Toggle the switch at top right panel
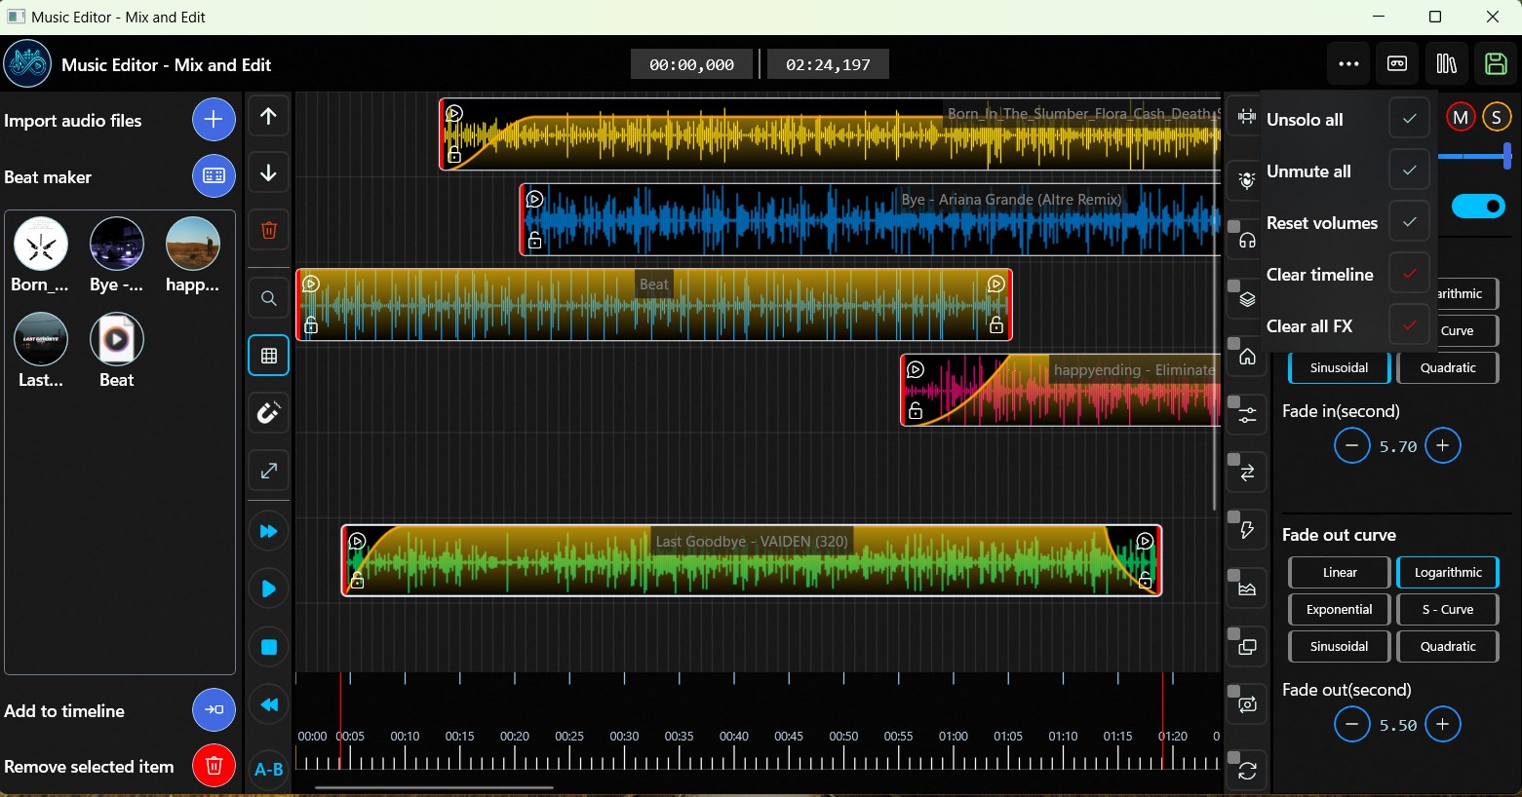Screen dimensions: 1522x797 pyautogui.click(x=1478, y=206)
